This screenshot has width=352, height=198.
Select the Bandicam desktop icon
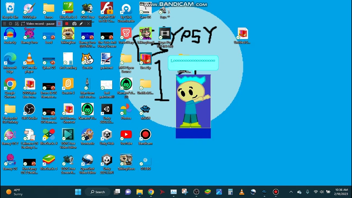[145, 137]
